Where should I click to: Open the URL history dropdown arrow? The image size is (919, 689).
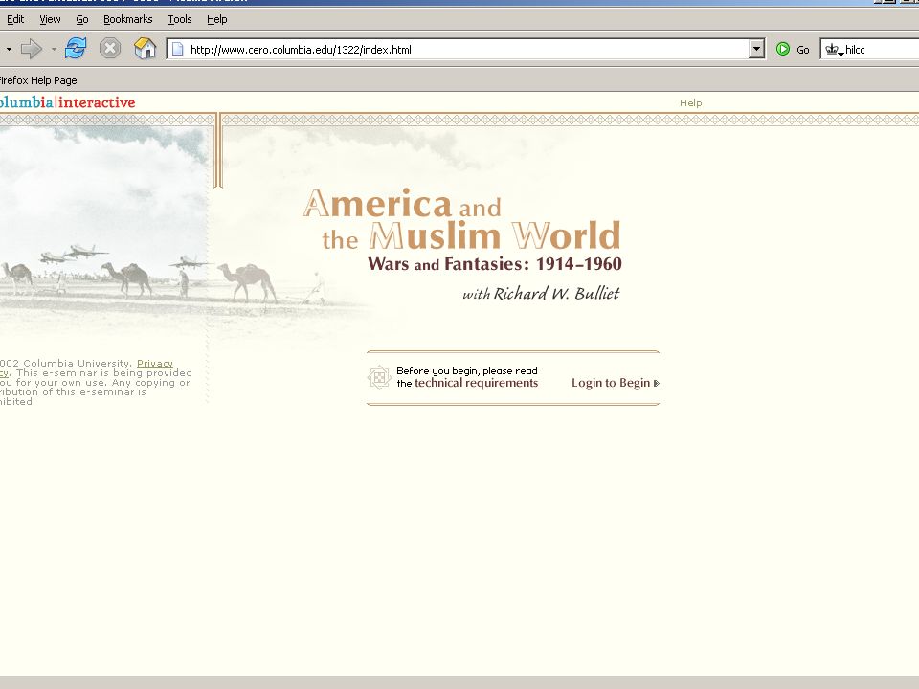tap(756, 49)
